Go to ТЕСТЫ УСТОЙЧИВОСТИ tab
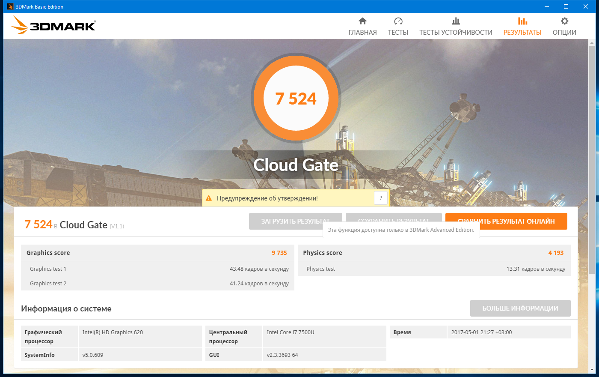This screenshot has width=599, height=377. click(x=456, y=33)
